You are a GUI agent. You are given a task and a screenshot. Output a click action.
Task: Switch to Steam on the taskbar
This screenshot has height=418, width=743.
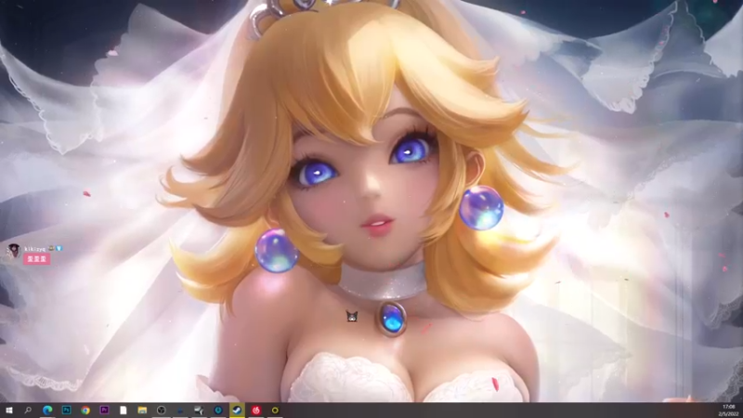237,411
